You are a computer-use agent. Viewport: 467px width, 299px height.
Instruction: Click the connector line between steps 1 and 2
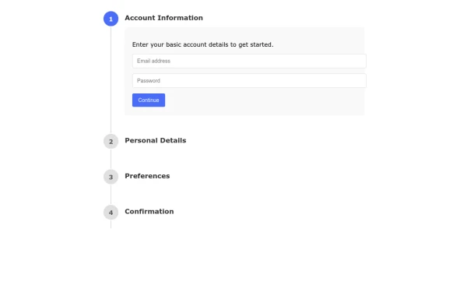pos(111,80)
